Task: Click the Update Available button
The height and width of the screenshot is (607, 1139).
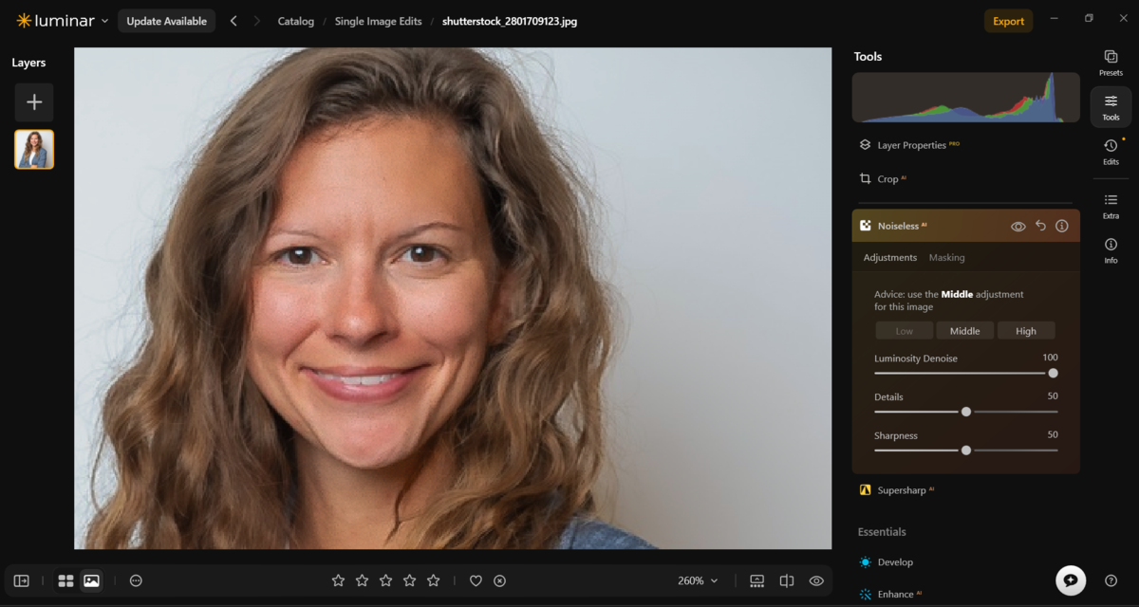Action: coord(166,21)
